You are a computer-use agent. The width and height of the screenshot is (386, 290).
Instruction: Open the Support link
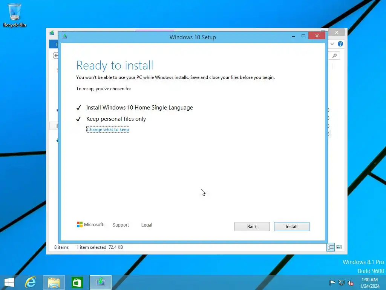tap(121, 225)
